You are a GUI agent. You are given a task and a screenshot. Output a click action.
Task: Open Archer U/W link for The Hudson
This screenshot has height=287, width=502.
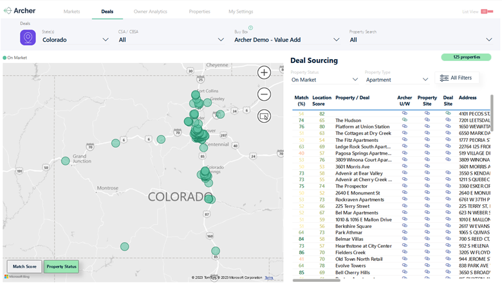pyautogui.click(x=405, y=119)
